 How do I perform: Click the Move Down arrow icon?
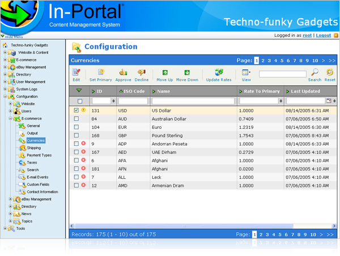pyautogui.click(x=187, y=72)
